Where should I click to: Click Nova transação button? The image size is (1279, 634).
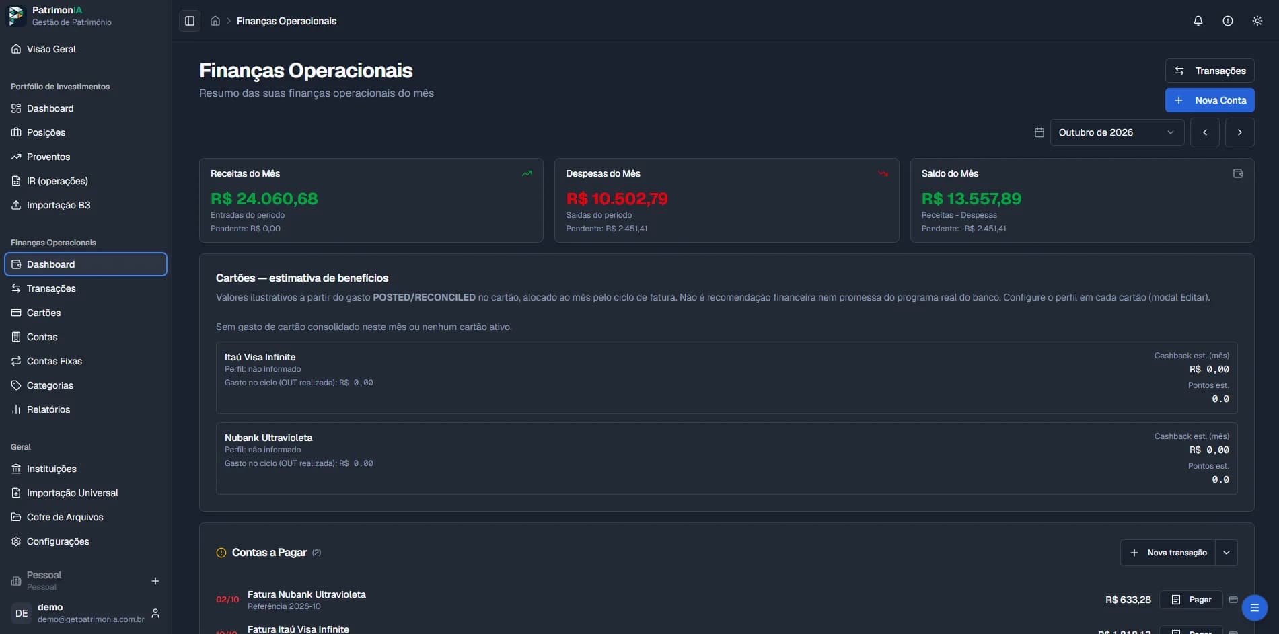(x=1168, y=553)
